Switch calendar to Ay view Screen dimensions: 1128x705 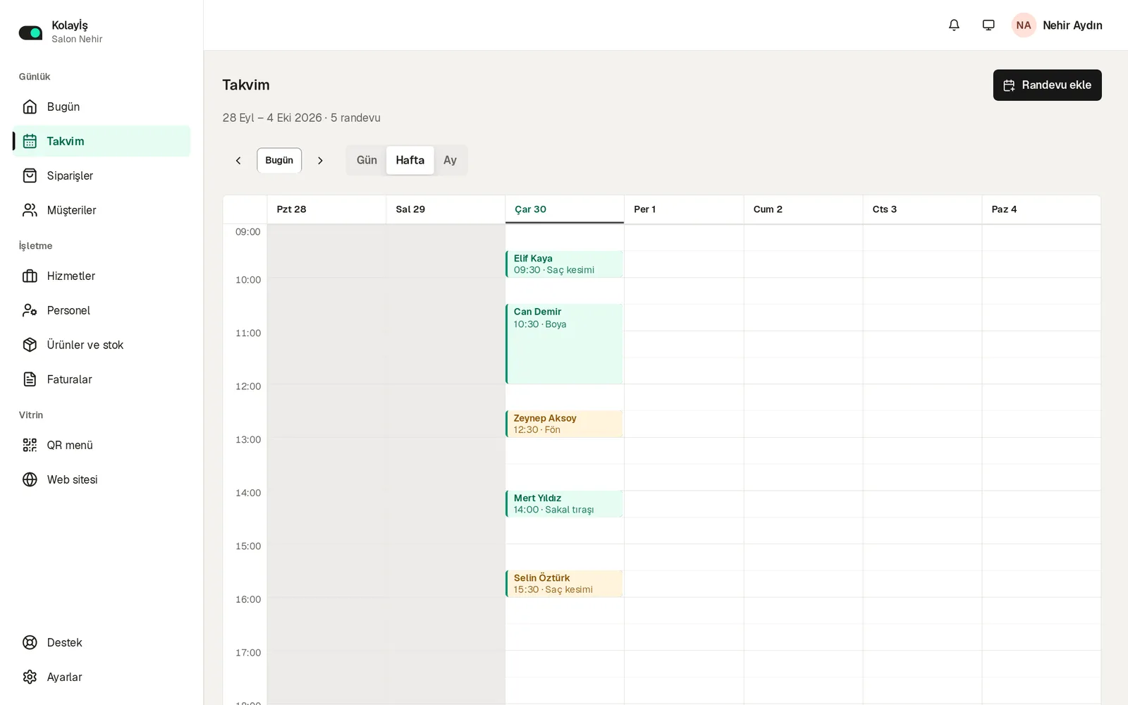coord(450,160)
